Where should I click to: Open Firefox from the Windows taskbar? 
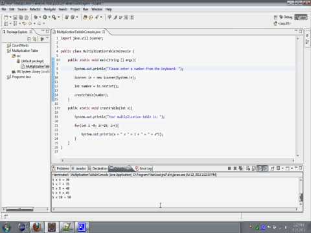tap(37, 227)
